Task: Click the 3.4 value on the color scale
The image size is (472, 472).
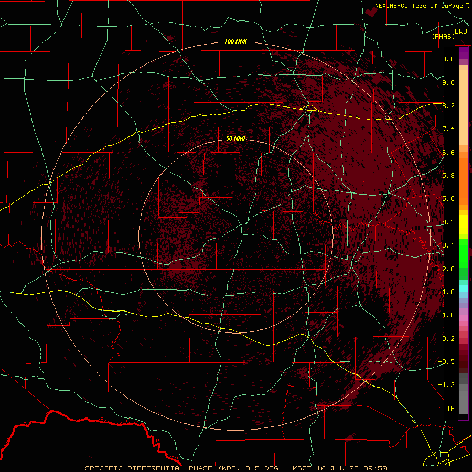Action: 448,245
